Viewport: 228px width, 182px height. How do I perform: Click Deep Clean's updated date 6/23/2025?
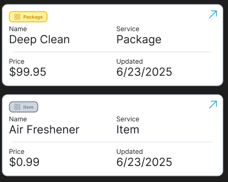(144, 72)
